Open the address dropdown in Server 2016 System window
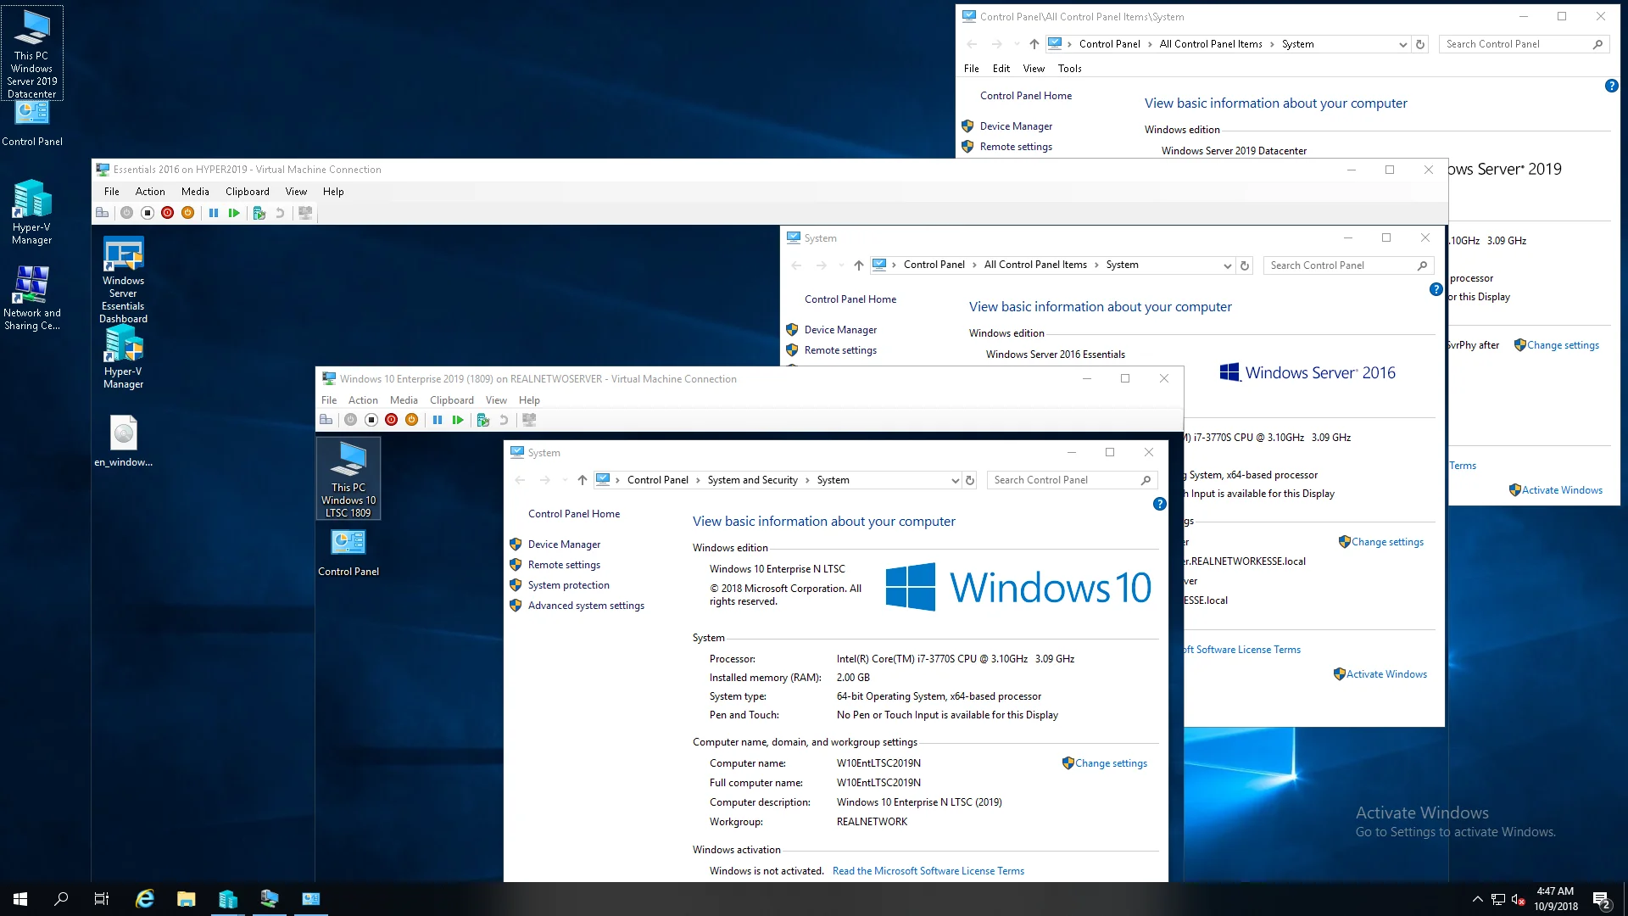This screenshot has height=916, width=1628. pyautogui.click(x=1227, y=265)
